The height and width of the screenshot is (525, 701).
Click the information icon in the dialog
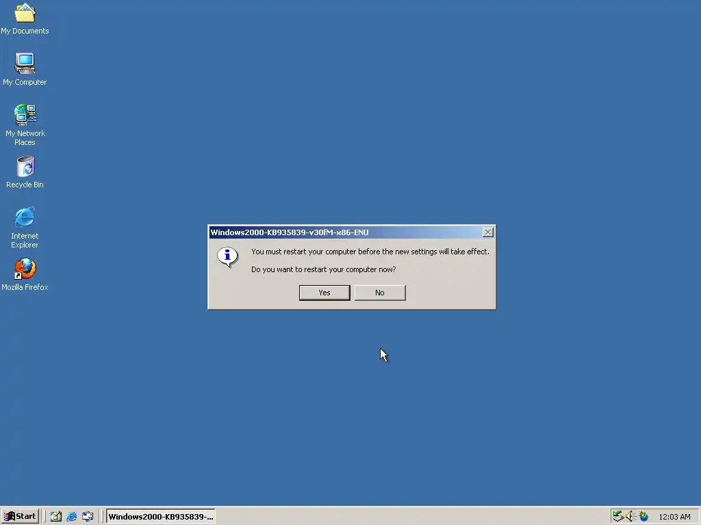coord(227,257)
